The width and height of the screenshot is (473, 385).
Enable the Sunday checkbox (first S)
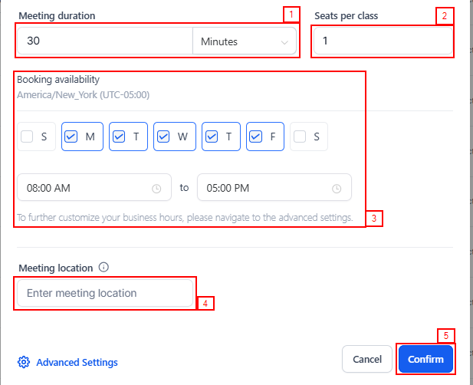[28, 137]
